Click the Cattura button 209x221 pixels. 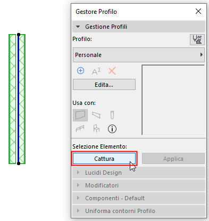pyautogui.click(x=104, y=159)
